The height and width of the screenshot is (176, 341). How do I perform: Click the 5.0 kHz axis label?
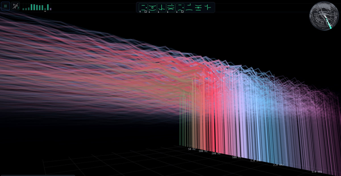tap(317, 172)
